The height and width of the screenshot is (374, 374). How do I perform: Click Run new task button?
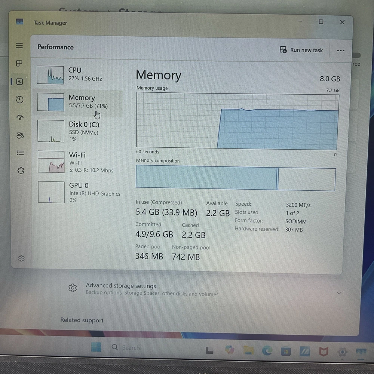(x=301, y=50)
